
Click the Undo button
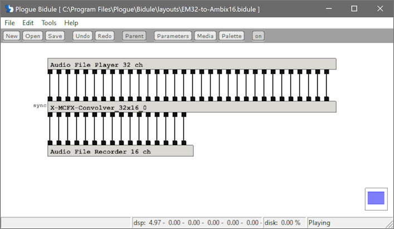[x=82, y=36]
